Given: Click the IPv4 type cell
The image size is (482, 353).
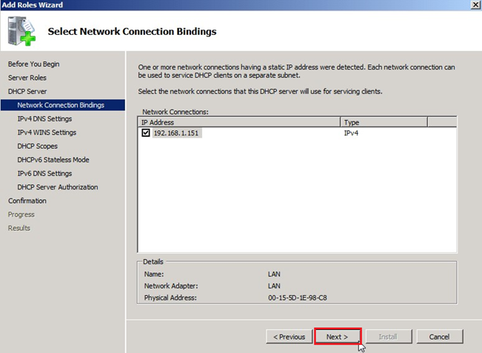Looking at the screenshot, I should pos(351,133).
